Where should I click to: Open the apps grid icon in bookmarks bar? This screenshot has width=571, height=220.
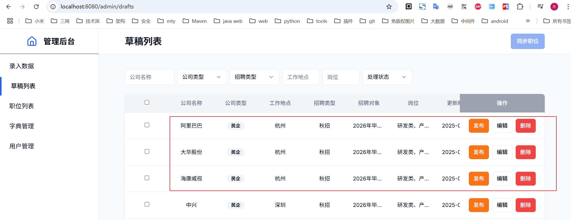point(10,21)
